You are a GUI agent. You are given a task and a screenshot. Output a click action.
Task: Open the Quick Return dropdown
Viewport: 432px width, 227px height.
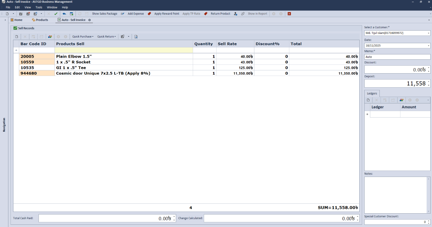[x=107, y=37]
